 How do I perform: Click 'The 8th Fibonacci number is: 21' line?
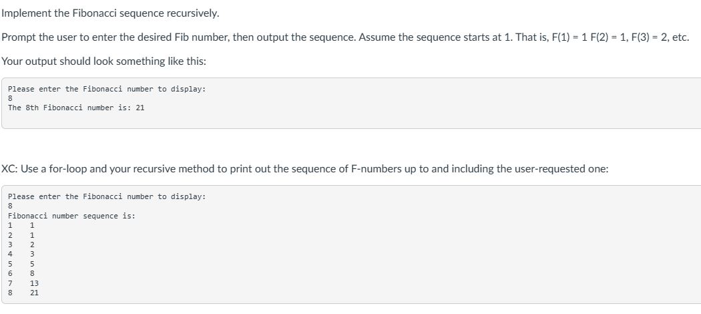pos(76,108)
